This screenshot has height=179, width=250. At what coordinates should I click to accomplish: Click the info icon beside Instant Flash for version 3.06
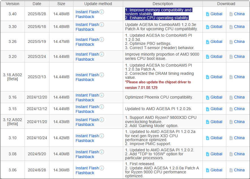click(x=102, y=168)
